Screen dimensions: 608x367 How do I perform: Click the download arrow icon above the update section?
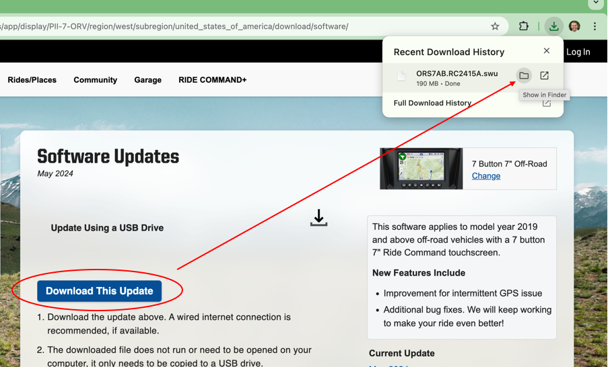318,218
